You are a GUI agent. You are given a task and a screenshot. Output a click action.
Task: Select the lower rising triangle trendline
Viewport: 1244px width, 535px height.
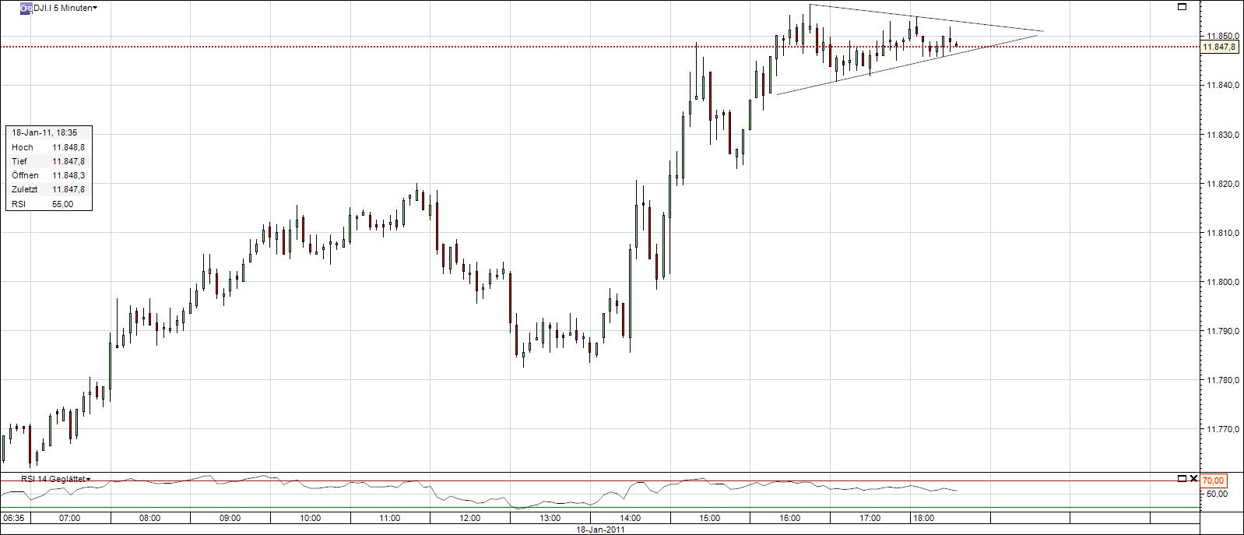908,65
